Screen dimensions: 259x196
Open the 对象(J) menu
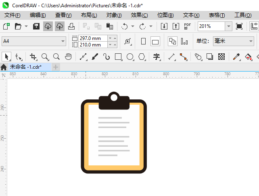click(x=114, y=15)
